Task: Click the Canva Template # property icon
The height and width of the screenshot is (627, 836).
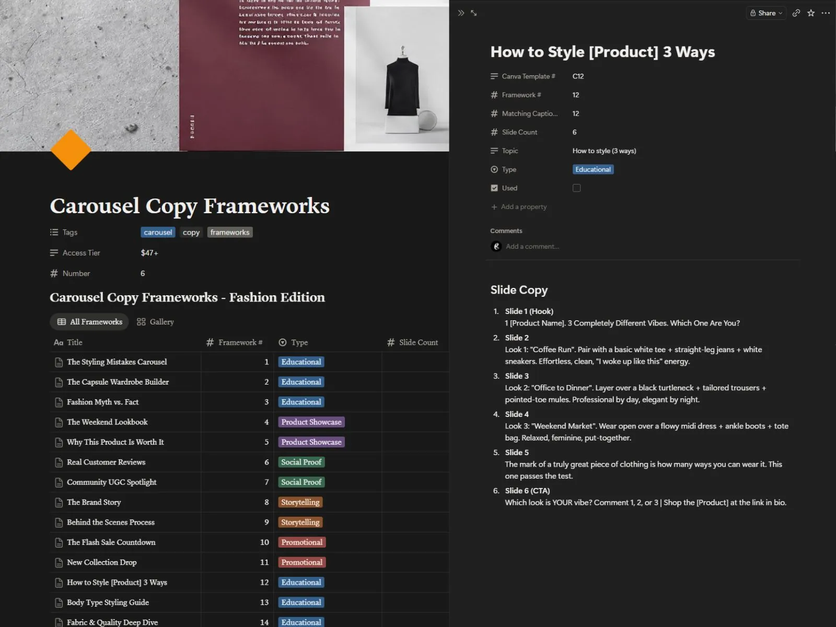Action: (x=494, y=76)
